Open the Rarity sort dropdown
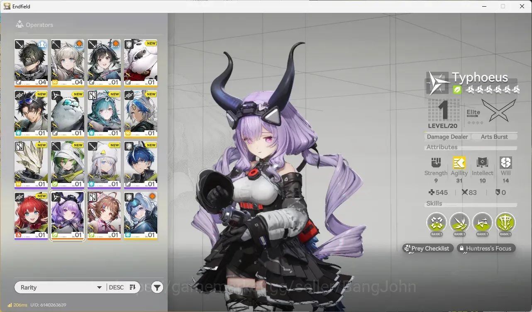 click(60, 288)
